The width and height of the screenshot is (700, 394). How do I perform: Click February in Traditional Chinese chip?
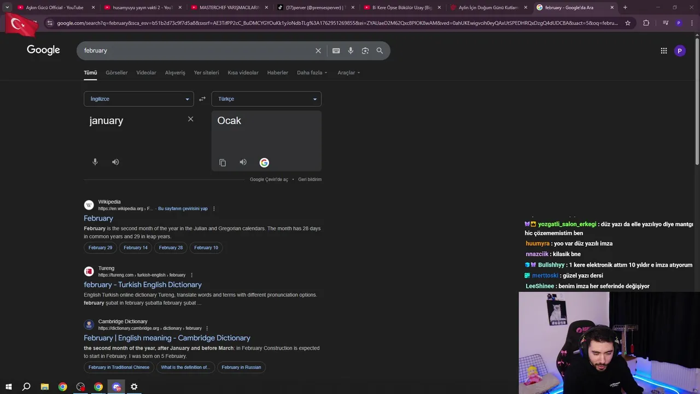(x=119, y=367)
